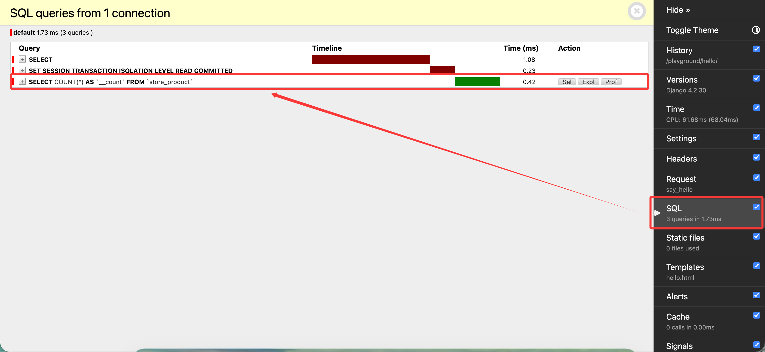Uncheck the Alerts panel checkbox
Image resolution: width=765 pixels, height=352 pixels.
pos(756,295)
